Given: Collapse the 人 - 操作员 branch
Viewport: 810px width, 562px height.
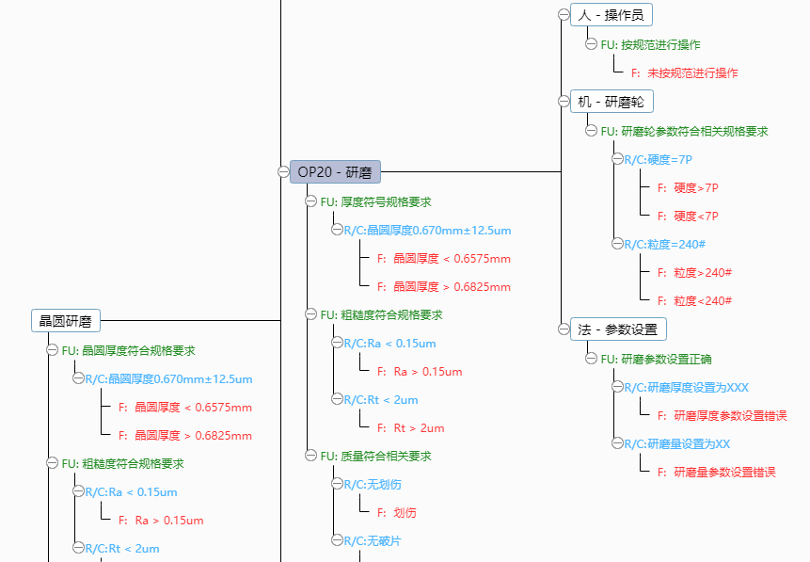Looking at the screenshot, I should 564,14.
